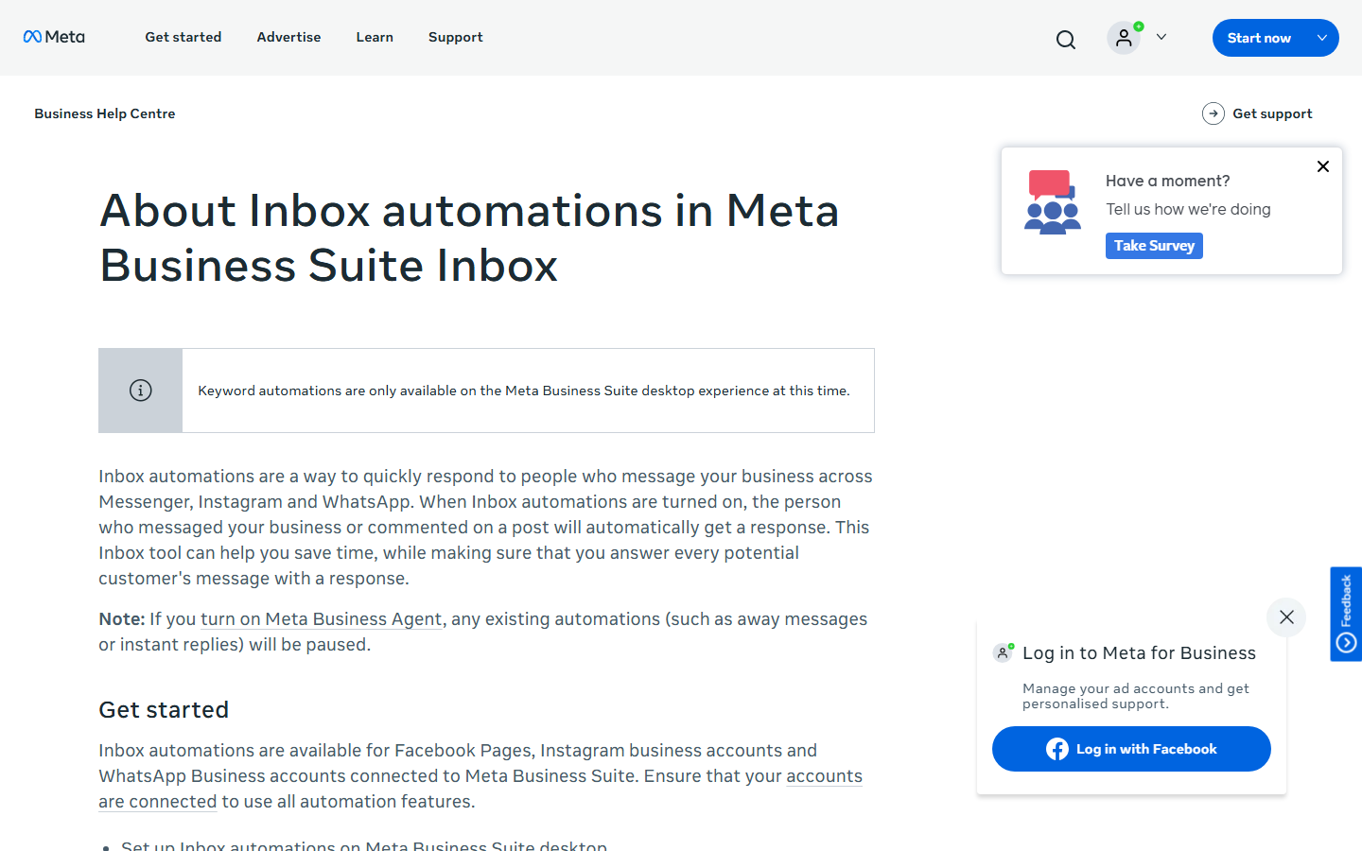Viewport: 1362px width, 851px height.
Task: Click Tell us how we're doing text
Action: pyautogui.click(x=1188, y=210)
